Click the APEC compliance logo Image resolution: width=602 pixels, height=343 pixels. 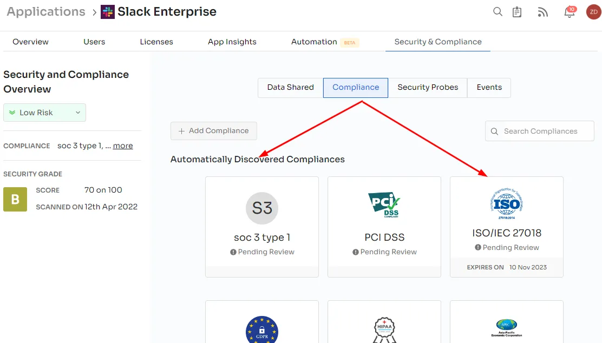coord(507,328)
